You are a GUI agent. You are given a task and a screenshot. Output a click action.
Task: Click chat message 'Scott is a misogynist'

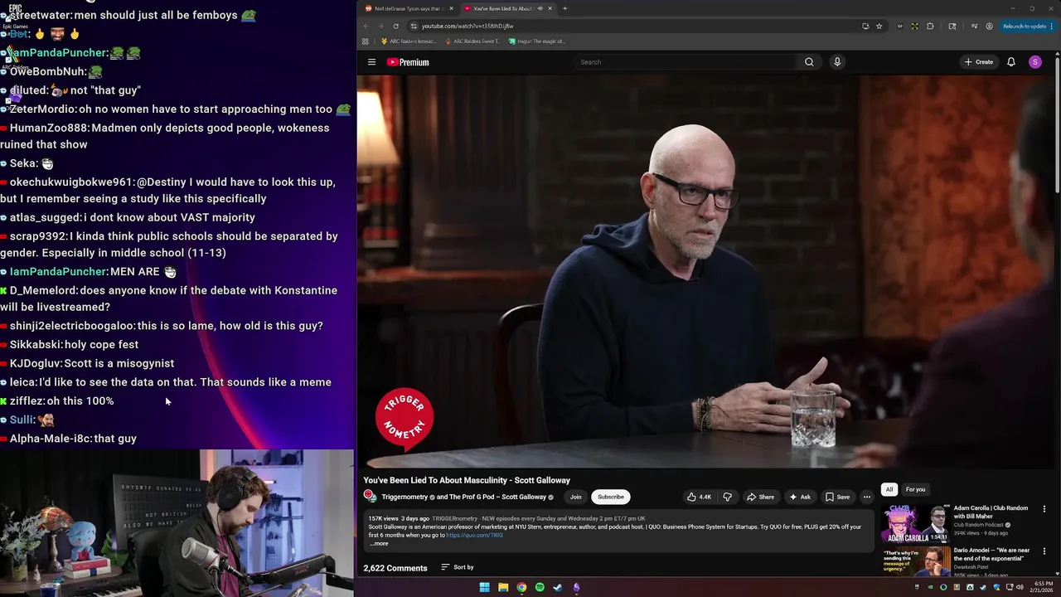pyautogui.click(x=119, y=363)
